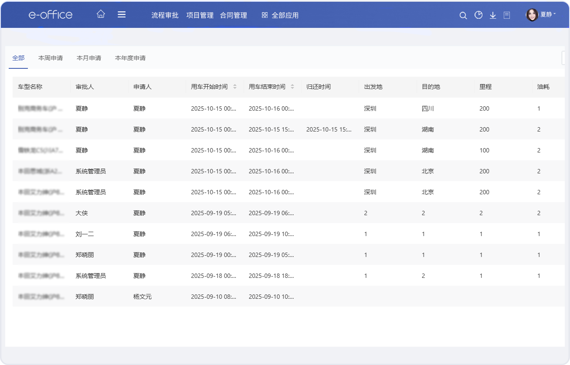Viewport: 570px width, 365px height.
Task: Open the 夏静 user account dropdown
Action: pos(548,15)
